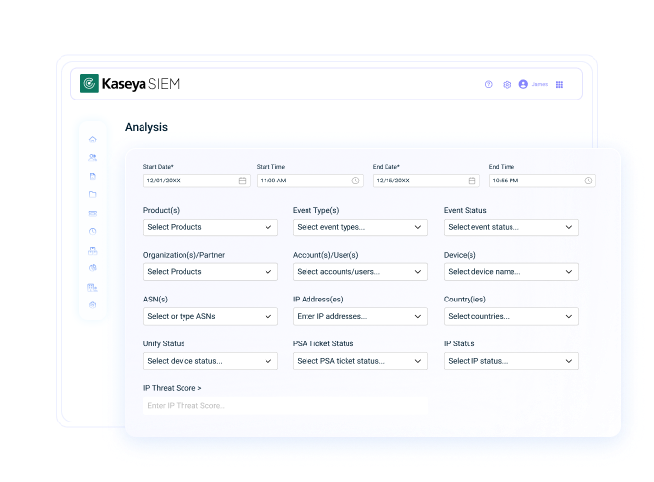
Task: Expand the Product(s) dropdown
Action: [x=210, y=227]
